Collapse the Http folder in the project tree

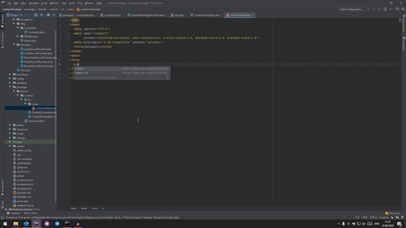pos(14,23)
